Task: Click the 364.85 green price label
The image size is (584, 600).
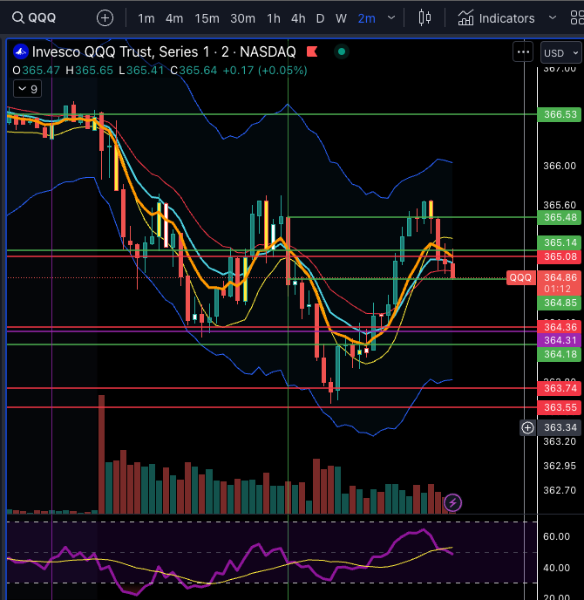Action: click(x=560, y=303)
